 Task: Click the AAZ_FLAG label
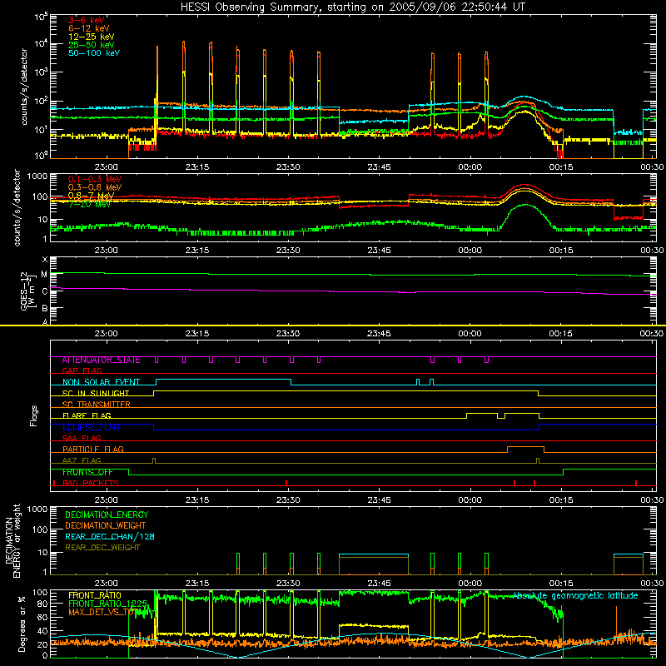point(82,460)
